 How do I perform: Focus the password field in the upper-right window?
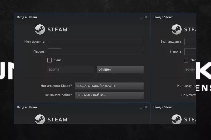(x=190, y=52)
